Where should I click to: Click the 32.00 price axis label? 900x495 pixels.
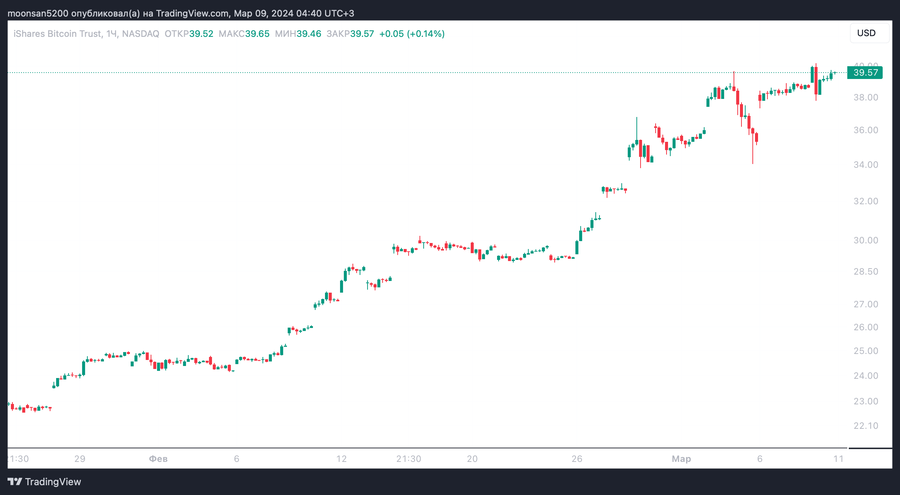point(866,201)
